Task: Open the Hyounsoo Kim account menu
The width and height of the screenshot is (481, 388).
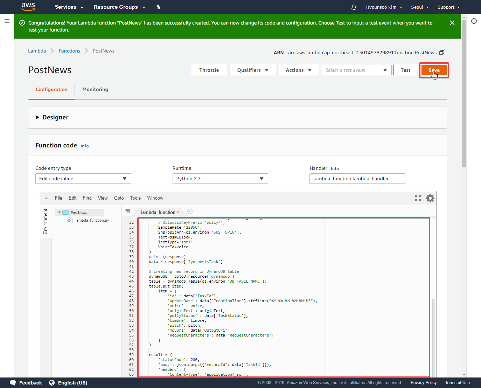Action: pyautogui.click(x=384, y=7)
